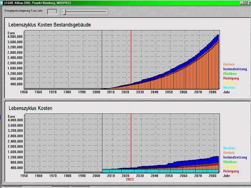Click the Lebenszyklus Kosten Bestandsgebäude title
The image size is (251, 188).
point(50,25)
